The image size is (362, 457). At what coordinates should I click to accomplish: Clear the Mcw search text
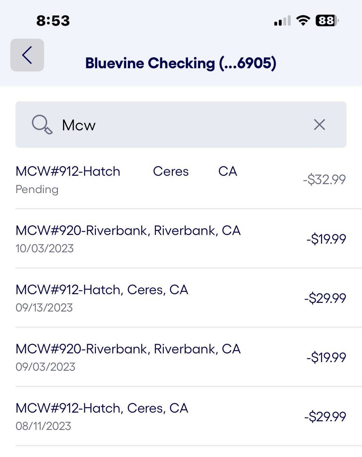pyautogui.click(x=320, y=125)
